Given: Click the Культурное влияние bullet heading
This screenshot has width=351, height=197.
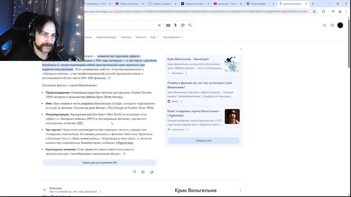Looking at the screenshot, I should click(x=61, y=149).
